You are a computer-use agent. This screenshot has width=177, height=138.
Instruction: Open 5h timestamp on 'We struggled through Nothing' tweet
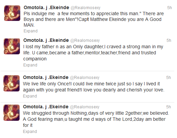click(169, 107)
